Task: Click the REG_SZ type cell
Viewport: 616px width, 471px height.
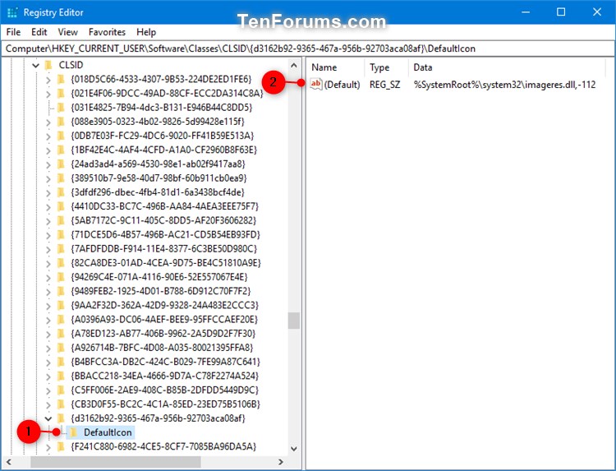Action: tap(384, 85)
